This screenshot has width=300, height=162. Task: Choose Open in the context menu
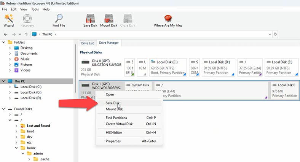point(129,94)
